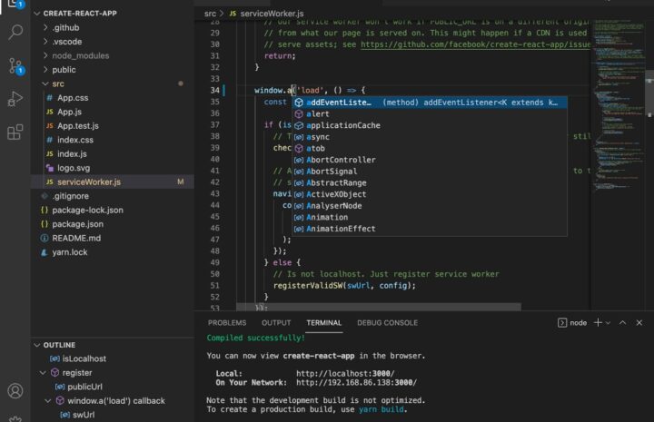The image size is (654, 422).
Task: Open README.md file
Action: pyautogui.click(x=113, y=238)
